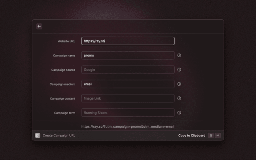This screenshot has height=160, width=256.
Task: Show info for the Campaign name field
Action: pyautogui.click(x=179, y=56)
